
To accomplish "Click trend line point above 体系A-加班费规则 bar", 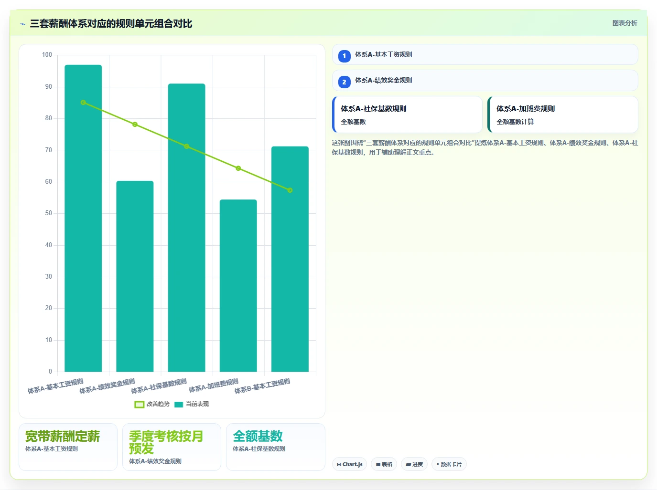I will tap(238, 168).
